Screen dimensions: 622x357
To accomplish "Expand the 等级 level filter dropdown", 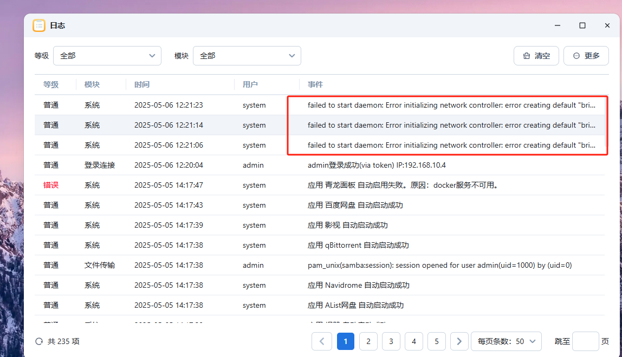I will tap(107, 56).
